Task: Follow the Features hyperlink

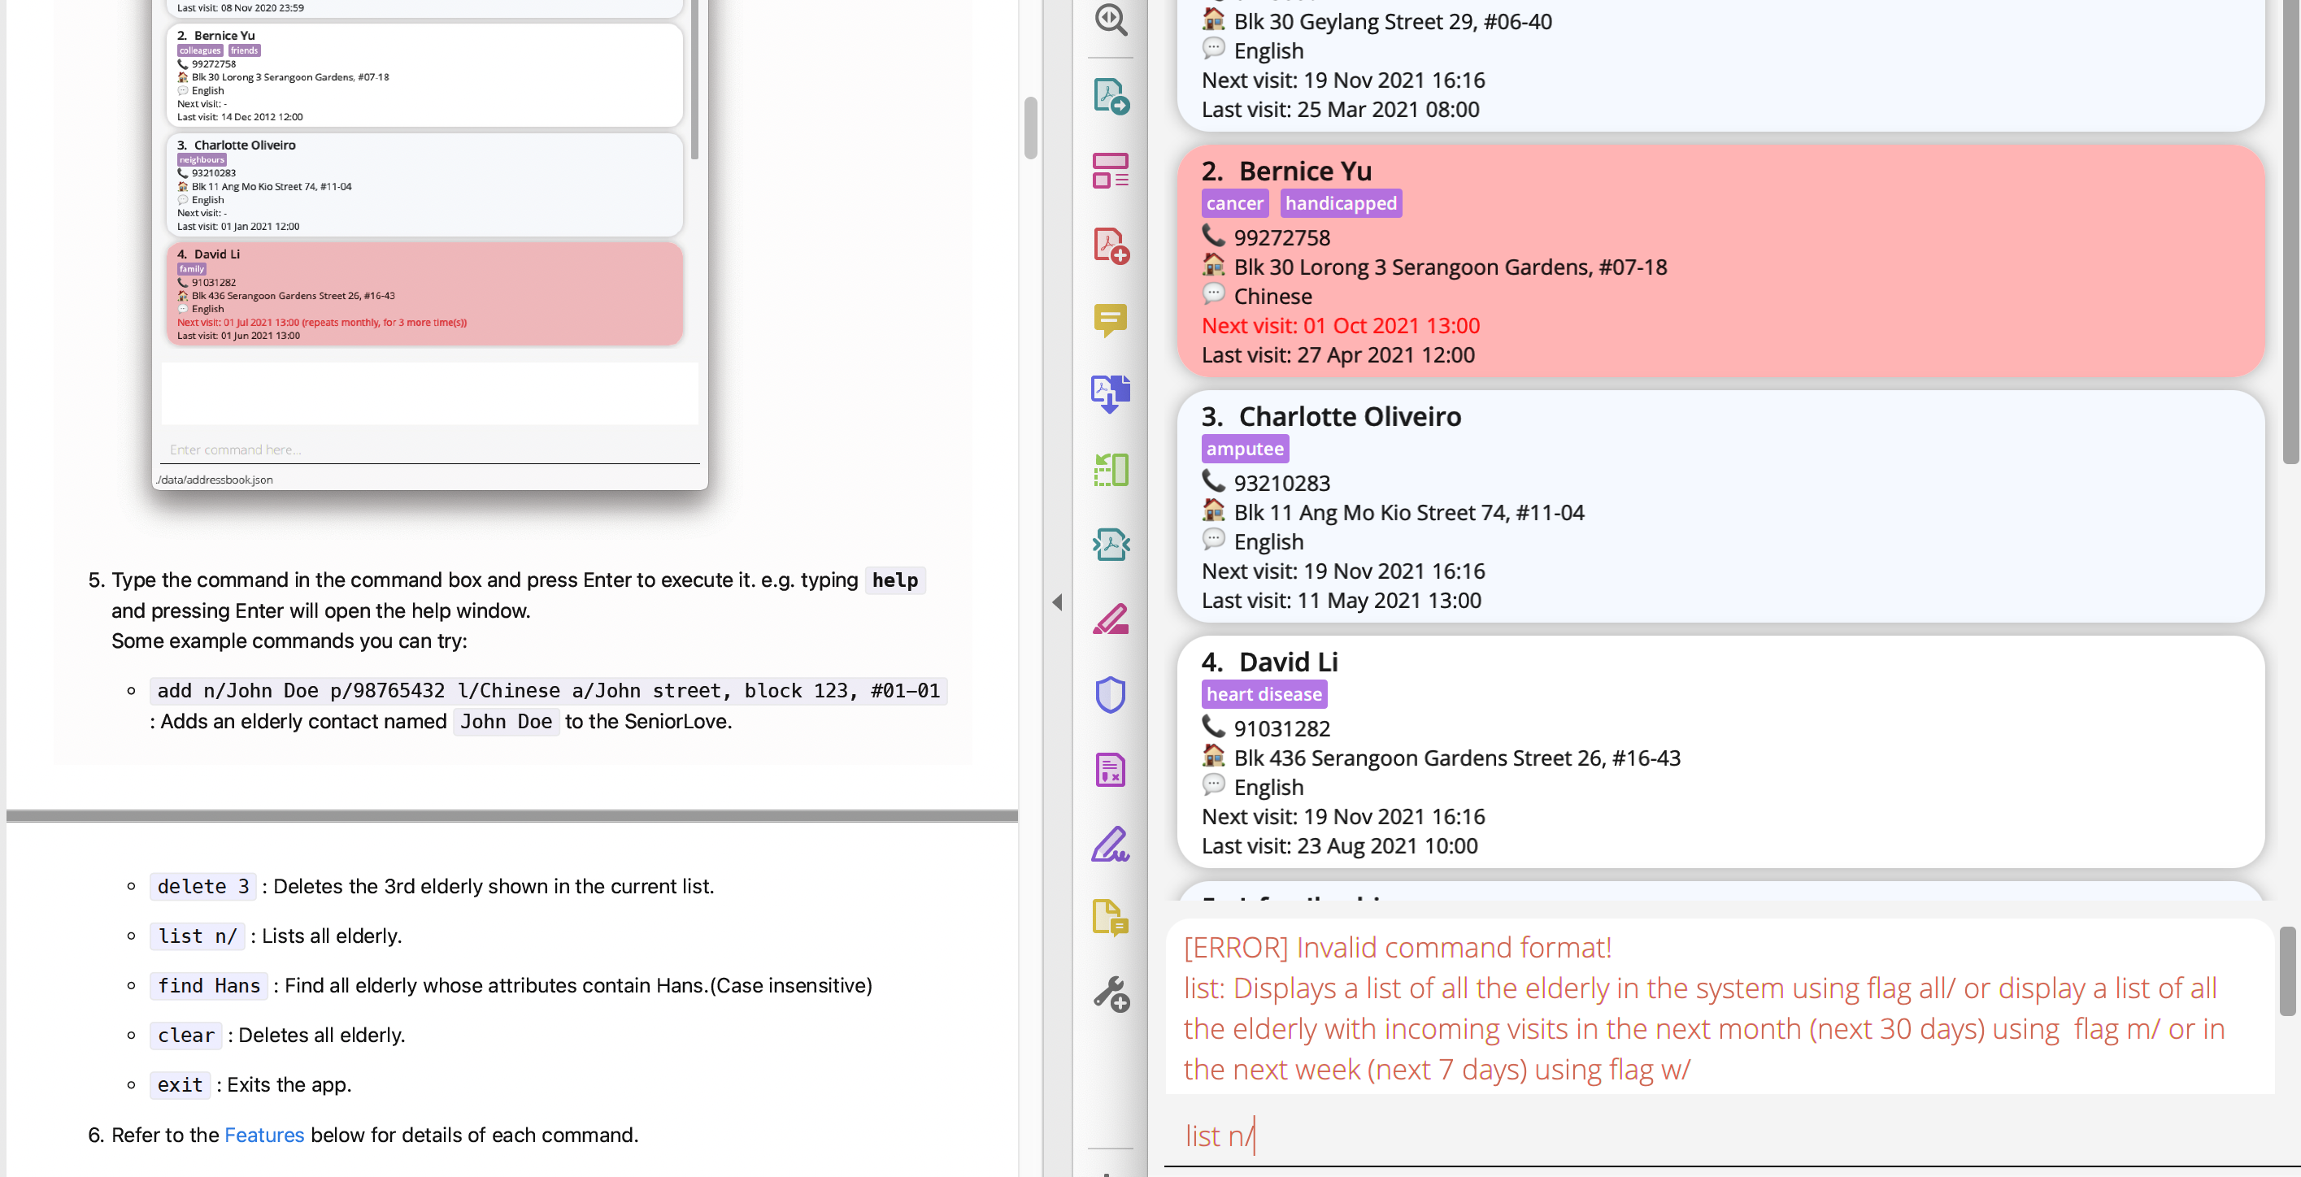Action: click(263, 1134)
